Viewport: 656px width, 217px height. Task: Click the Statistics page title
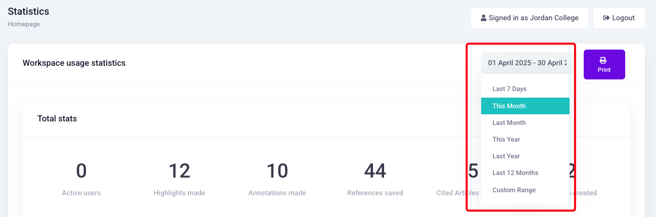pos(28,11)
